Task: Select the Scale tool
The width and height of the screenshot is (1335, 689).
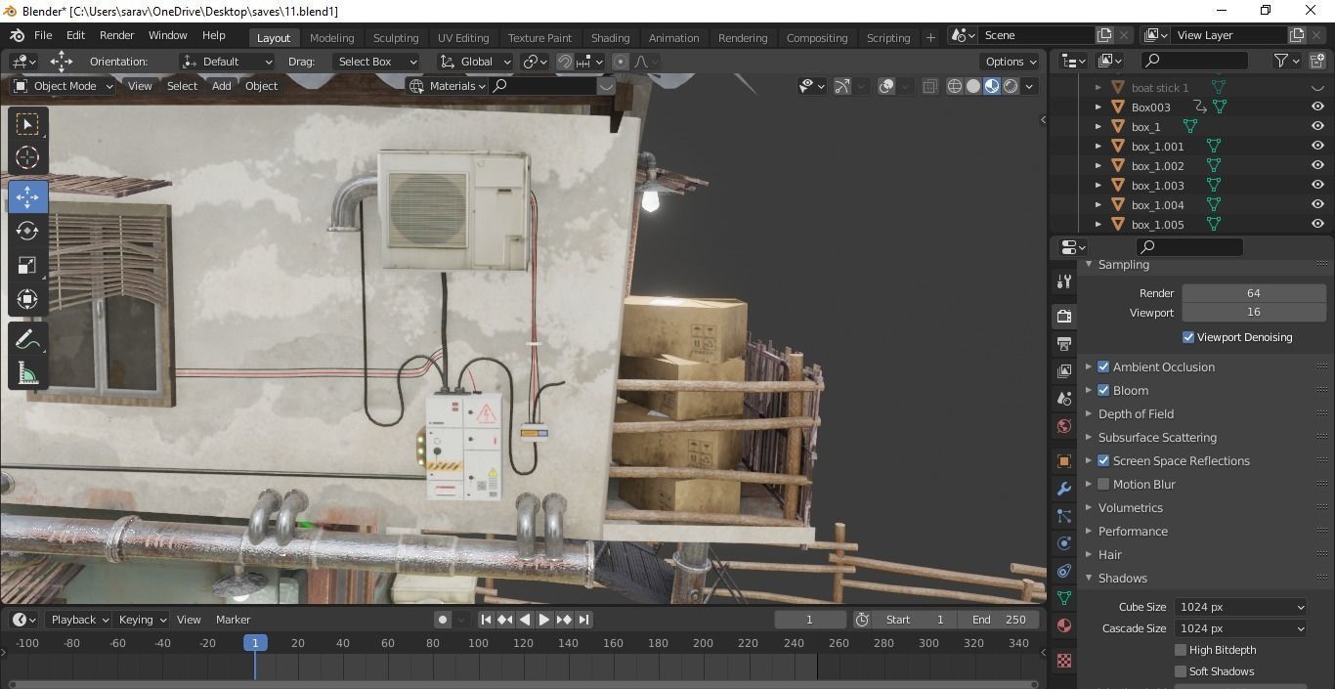Action: (x=27, y=266)
